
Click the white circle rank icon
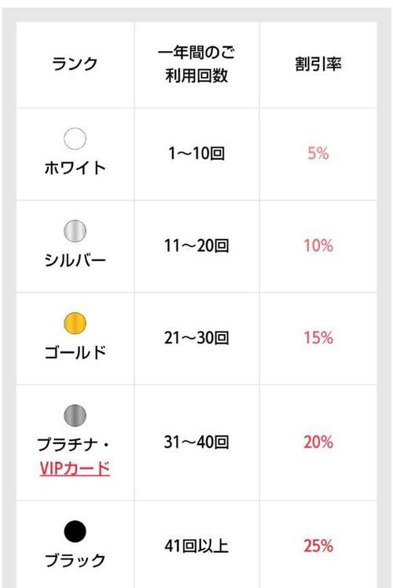[75, 138]
